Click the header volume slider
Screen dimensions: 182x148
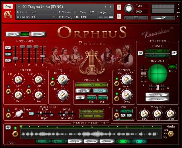[x=163, y=18]
